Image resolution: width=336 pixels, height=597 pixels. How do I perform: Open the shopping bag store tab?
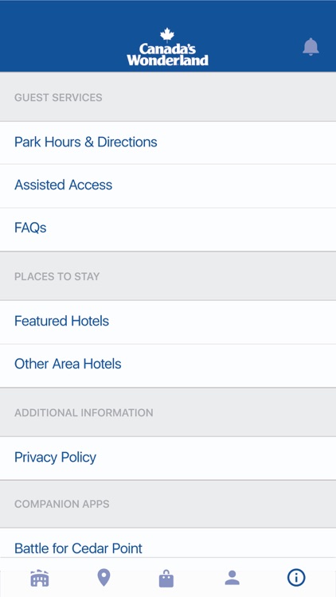click(x=166, y=579)
